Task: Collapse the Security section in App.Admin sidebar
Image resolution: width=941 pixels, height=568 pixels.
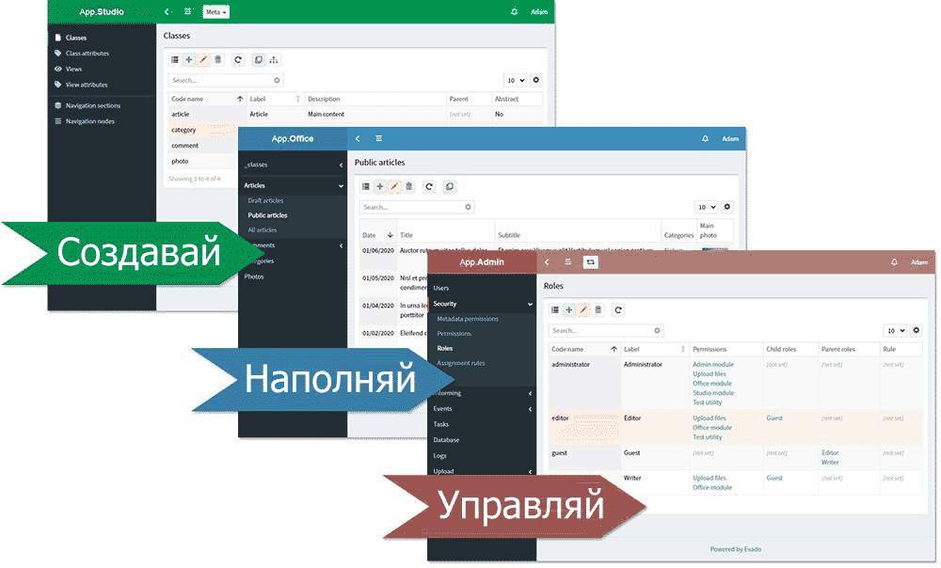Action: click(482, 304)
